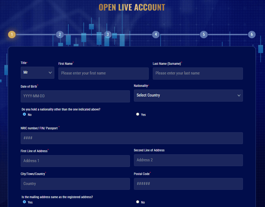Viewport: 265px width, 207px height.
Task: Click the NRIC/FIN/Passport number field
Action: [132, 138]
